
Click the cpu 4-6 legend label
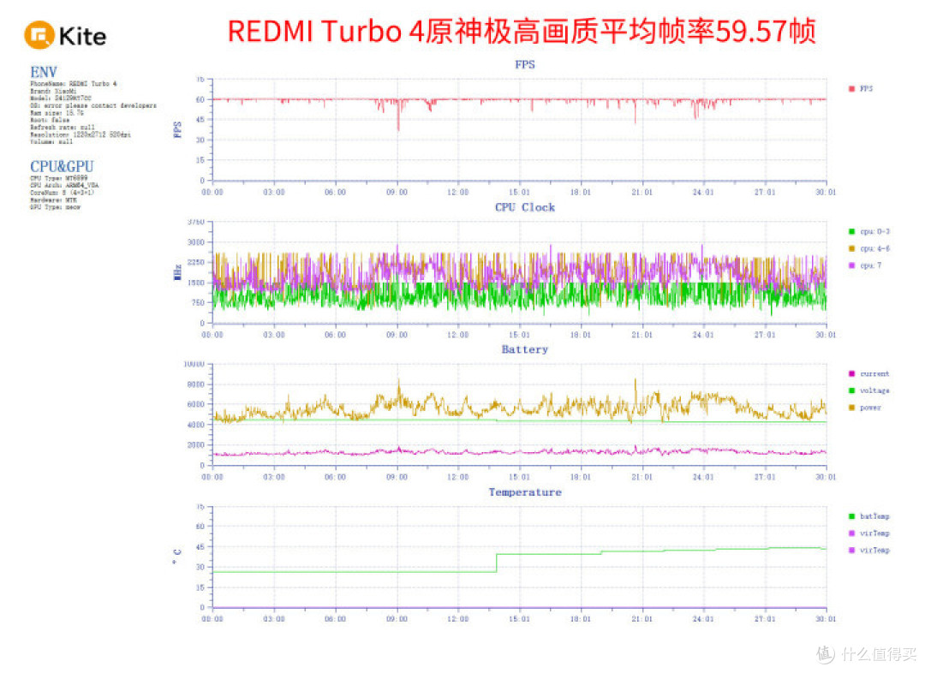coord(874,248)
